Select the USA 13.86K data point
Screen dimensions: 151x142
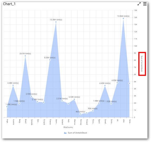pyautogui.click(x=123, y=18)
